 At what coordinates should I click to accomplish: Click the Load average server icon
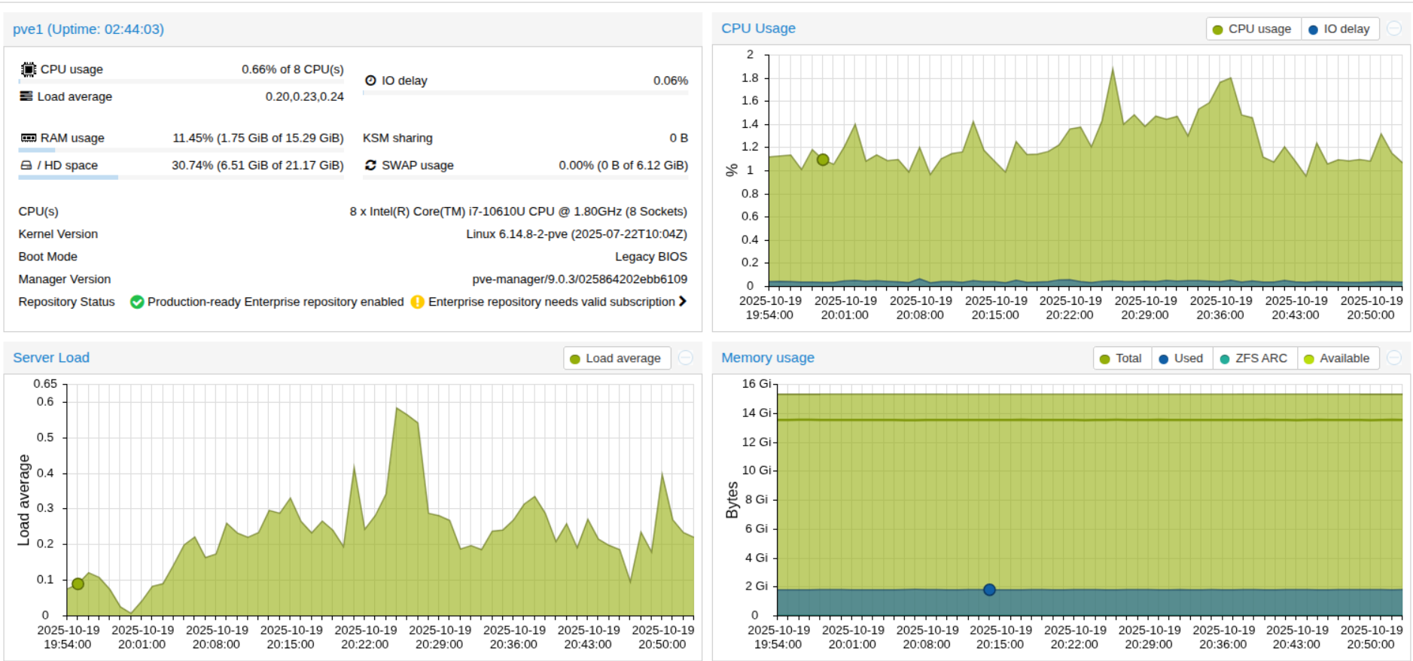(26, 96)
